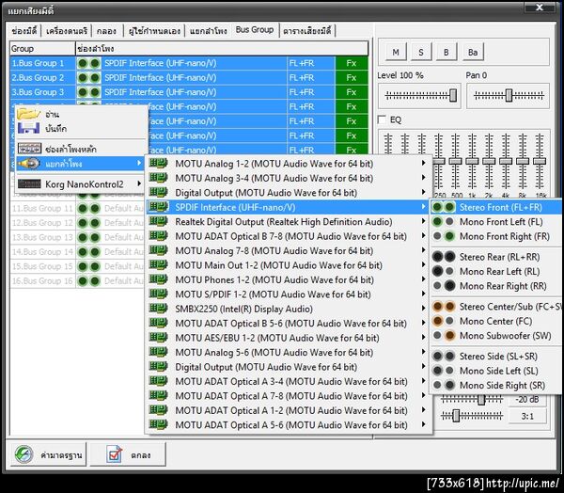Toggle green Fx cell for Bus Group 2
This screenshot has width=564, height=493.
click(x=352, y=78)
